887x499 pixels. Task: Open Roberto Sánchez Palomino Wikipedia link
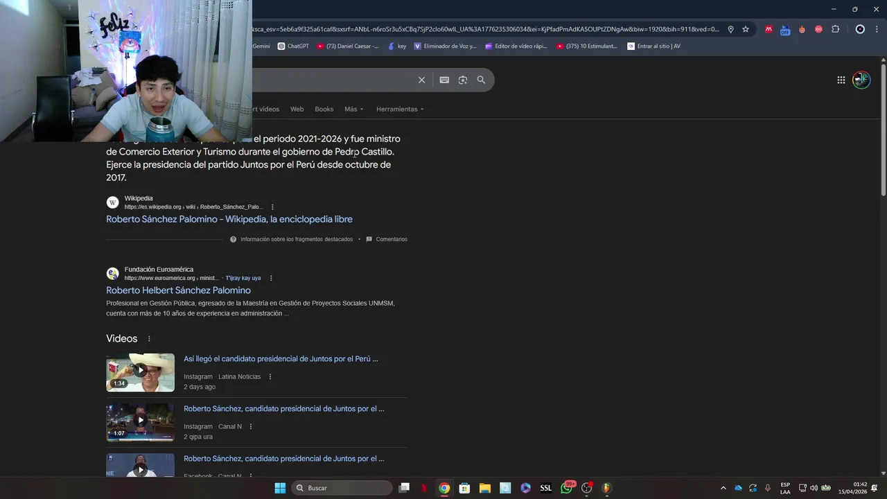click(229, 219)
